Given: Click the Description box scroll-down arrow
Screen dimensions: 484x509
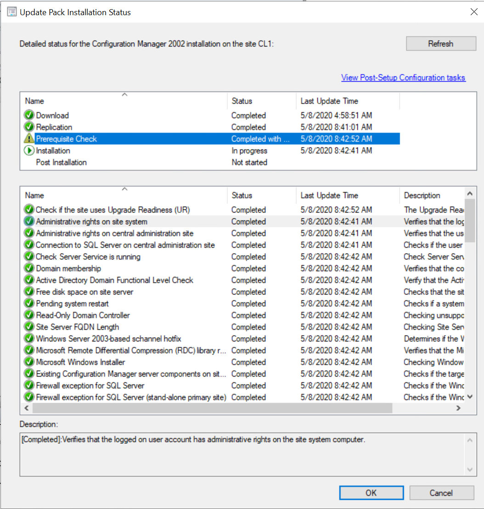Looking at the screenshot, I should click(x=470, y=469).
